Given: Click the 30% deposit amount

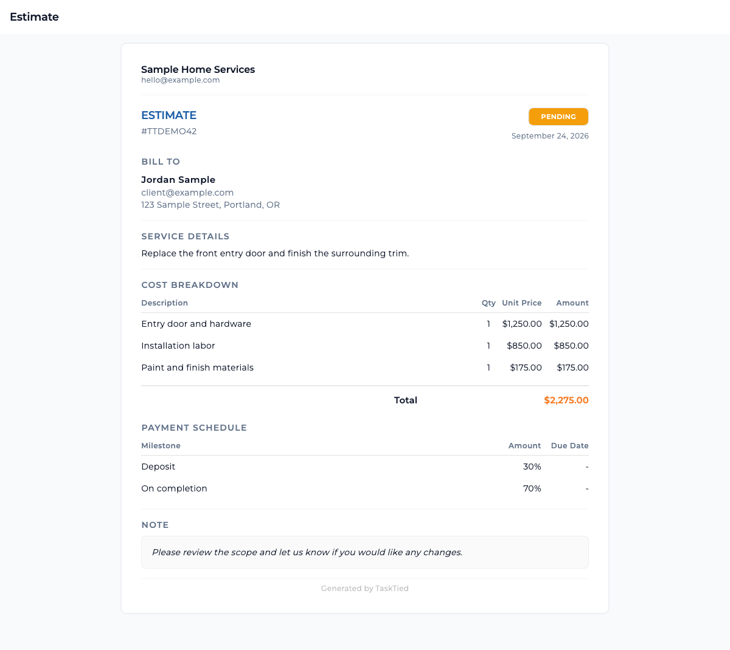Looking at the screenshot, I should click(532, 467).
